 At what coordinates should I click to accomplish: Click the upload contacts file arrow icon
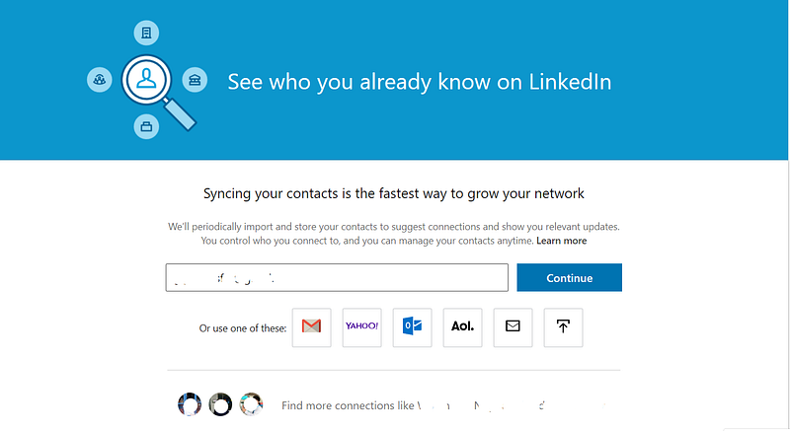[563, 327]
